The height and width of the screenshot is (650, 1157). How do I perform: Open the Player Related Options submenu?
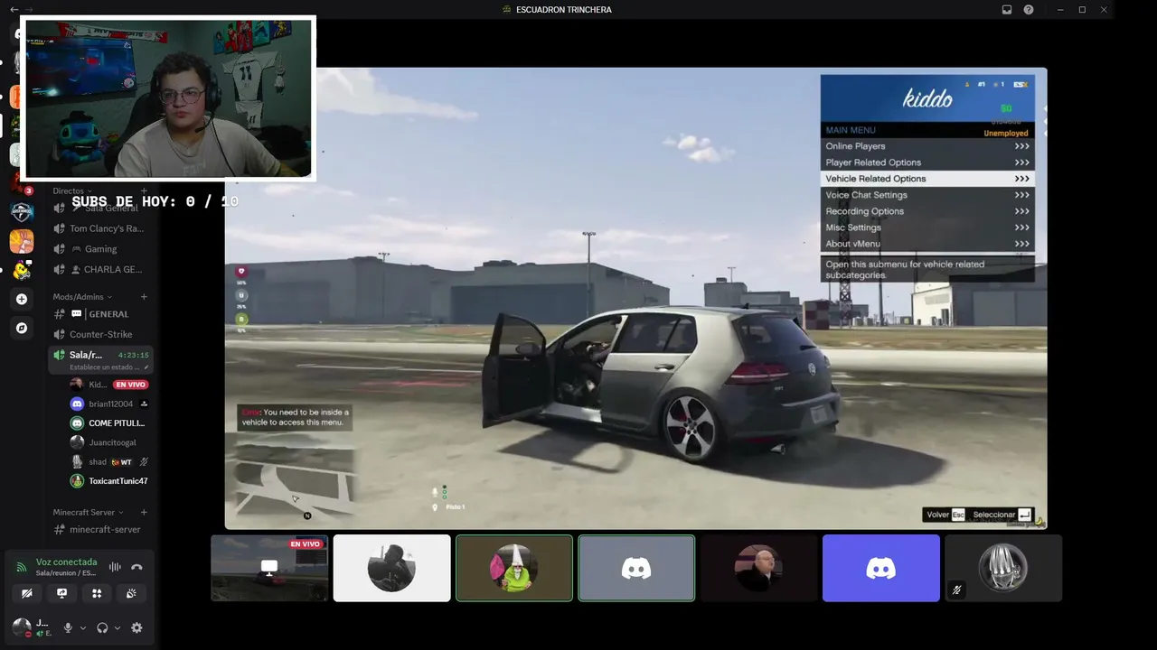[x=927, y=162]
